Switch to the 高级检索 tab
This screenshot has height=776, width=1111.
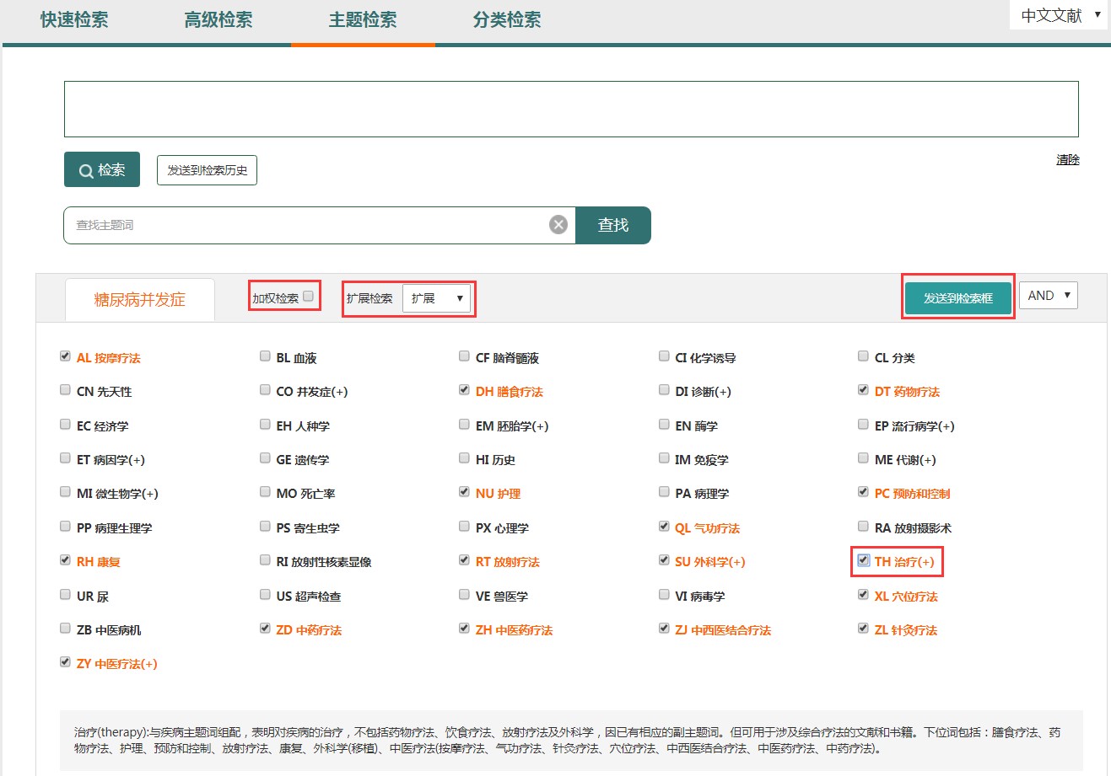[218, 20]
